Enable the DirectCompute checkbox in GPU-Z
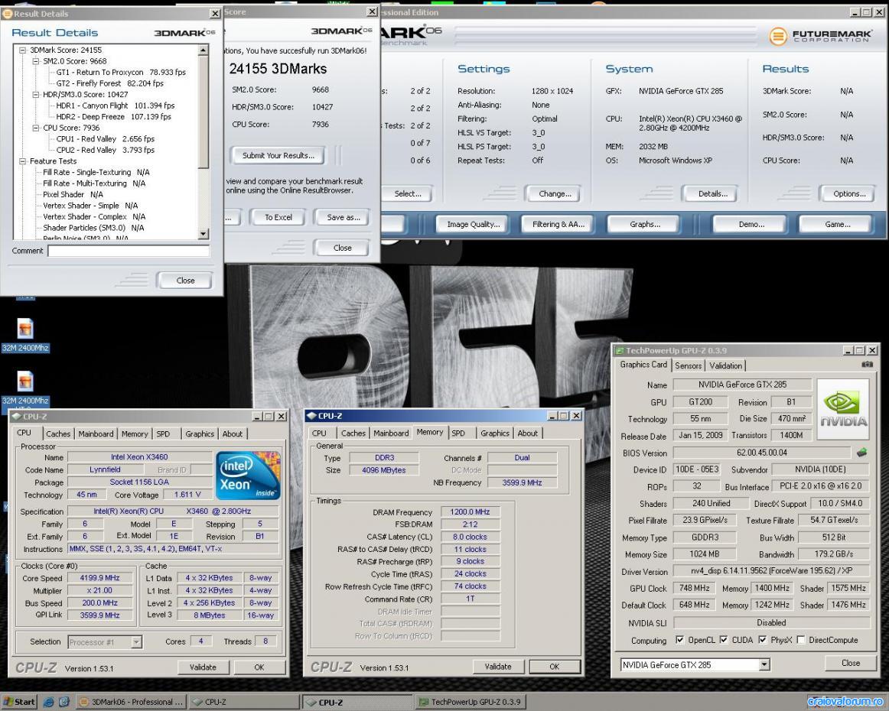This screenshot has height=711, width=889. pyautogui.click(x=800, y=640)
